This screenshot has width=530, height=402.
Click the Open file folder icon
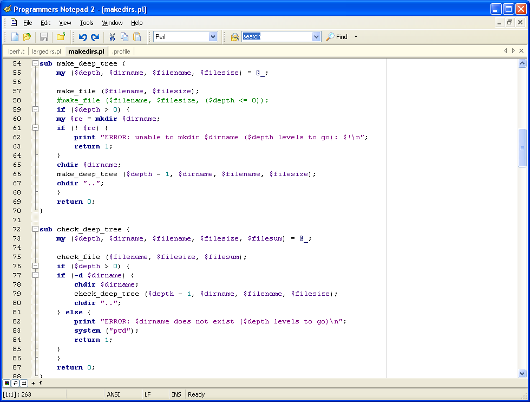coord(27,37)
